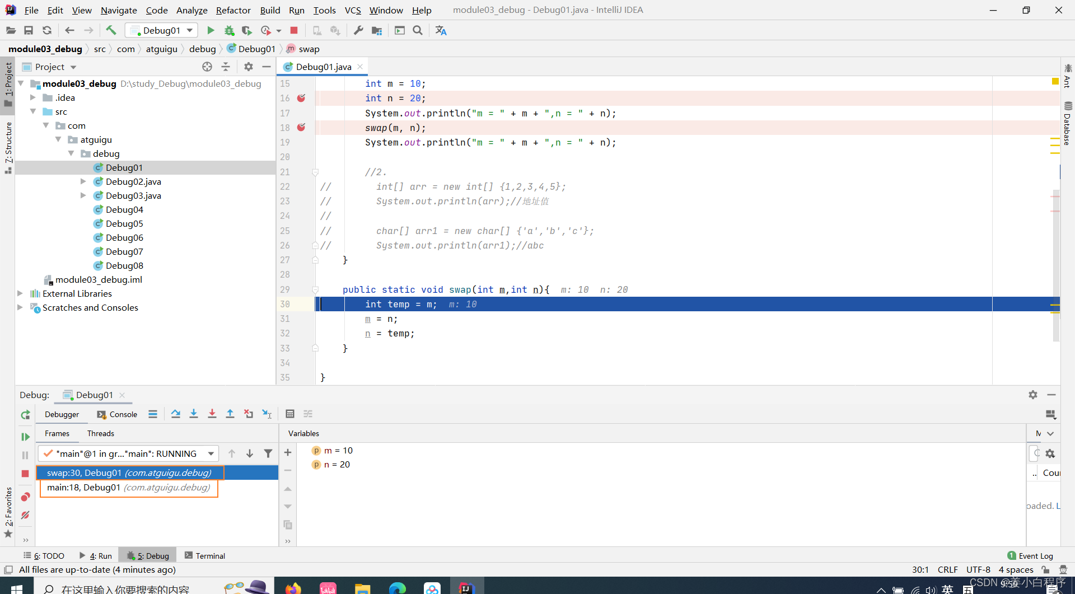This screenshot has height=594, width=1075.
Task: Run with coverage icon in toolbar
Action: point(247,30)
